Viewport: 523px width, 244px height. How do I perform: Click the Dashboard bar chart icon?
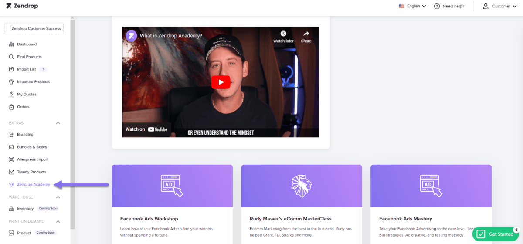click(x=11, y=44)
